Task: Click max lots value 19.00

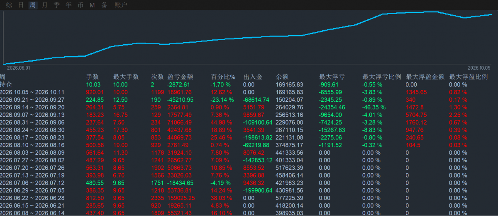Action: 121,145
